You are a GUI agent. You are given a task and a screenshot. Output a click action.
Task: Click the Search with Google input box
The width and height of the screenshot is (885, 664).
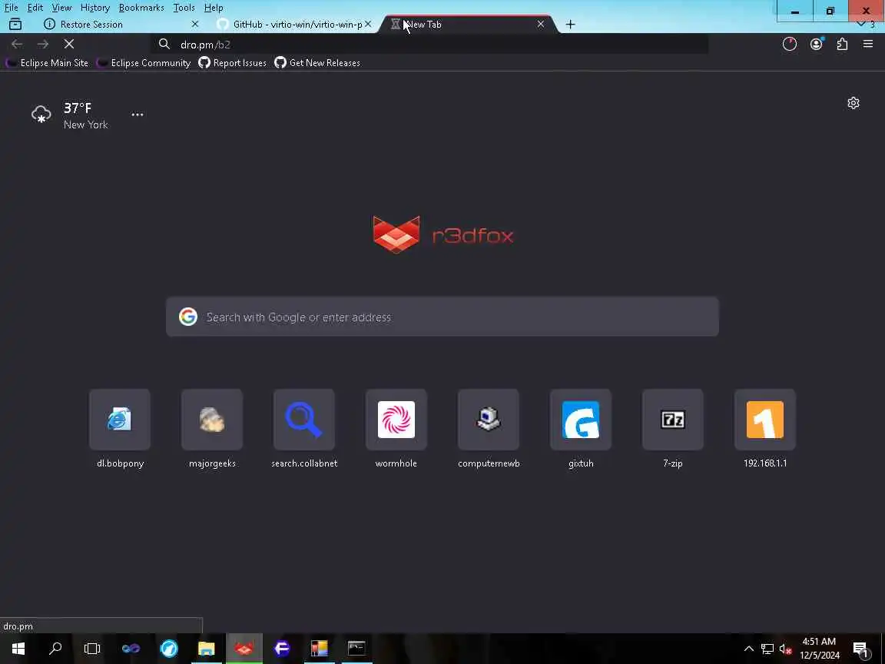(x=442, y=317)
